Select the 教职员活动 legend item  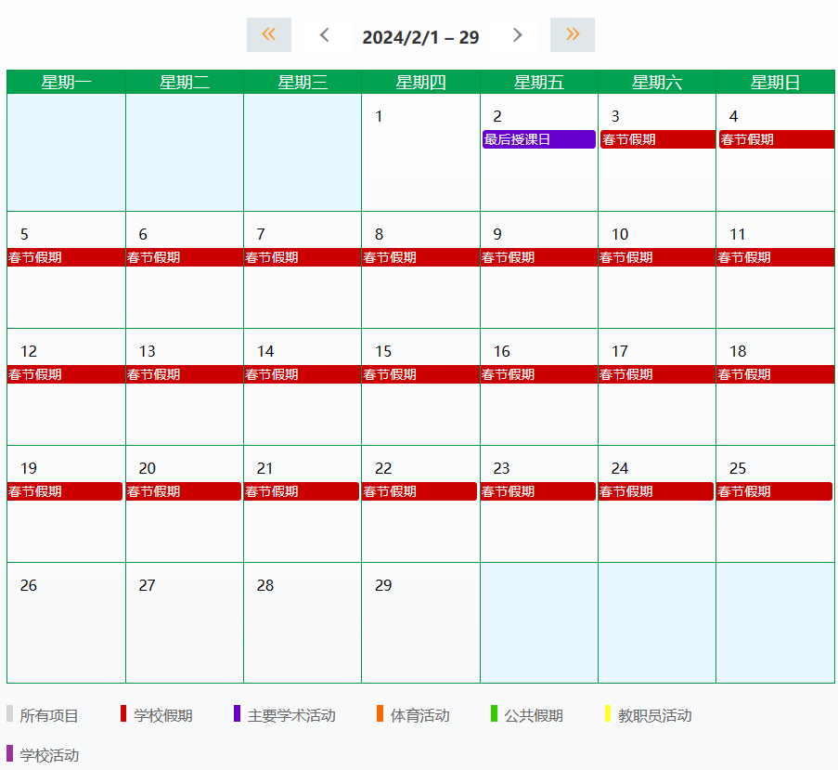point(654,715)
